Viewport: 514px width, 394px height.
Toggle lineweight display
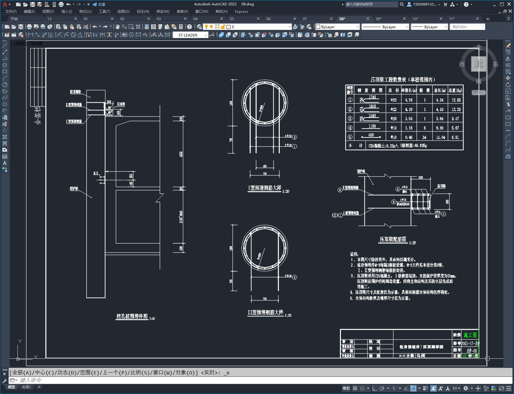(426, 388)
